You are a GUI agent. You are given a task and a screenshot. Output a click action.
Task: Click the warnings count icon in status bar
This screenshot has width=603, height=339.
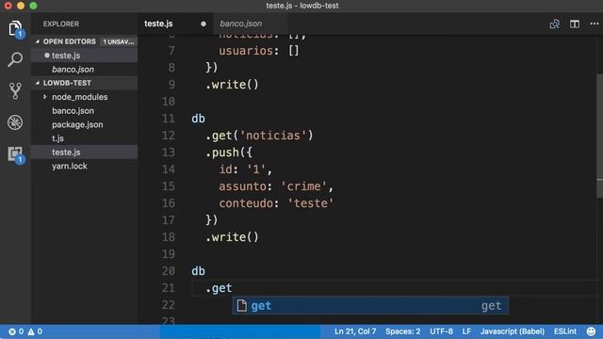(x=31, y=331)
